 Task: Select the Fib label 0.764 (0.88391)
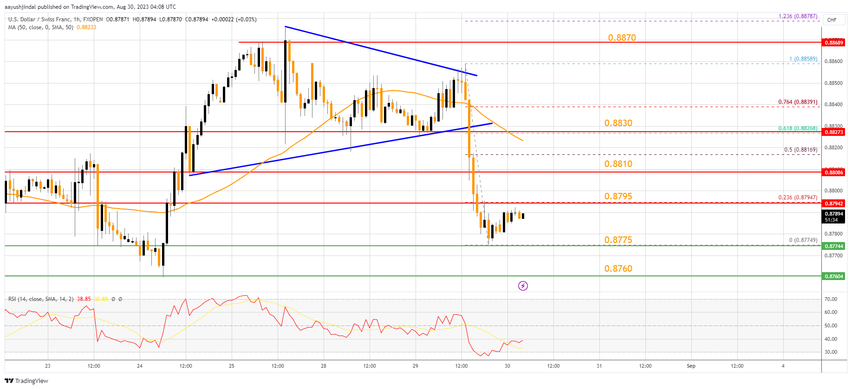pyautogui.click(x=798, y=102)
